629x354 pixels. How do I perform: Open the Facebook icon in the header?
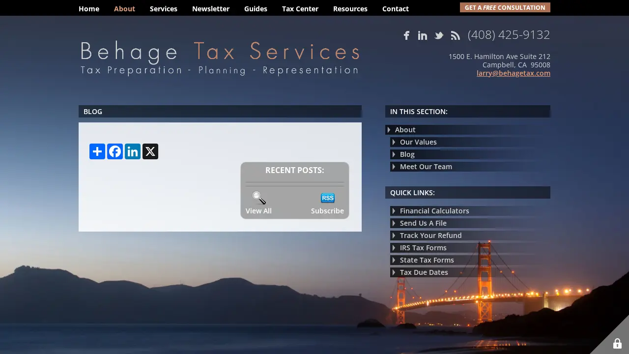pos(406,35)
